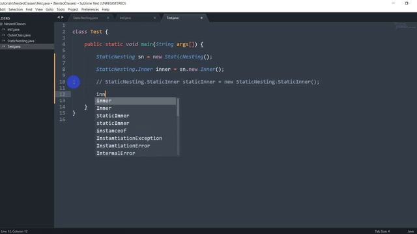Click the next tab arrow icon

pyautogui.click(x=63, y=18)
